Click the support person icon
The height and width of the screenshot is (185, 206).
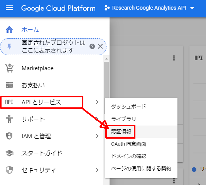click(x=9, y=119)
